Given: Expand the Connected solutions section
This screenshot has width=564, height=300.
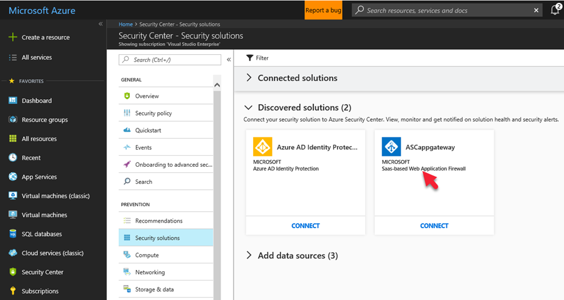Looking at the screenshot, I should click(x=249, y=78).
